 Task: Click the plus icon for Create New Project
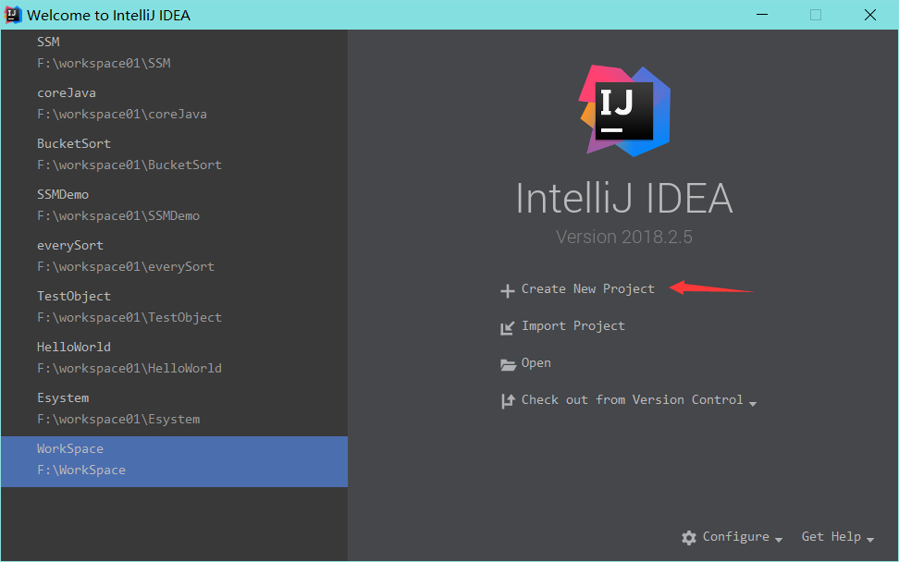click(x=507, y=290)
